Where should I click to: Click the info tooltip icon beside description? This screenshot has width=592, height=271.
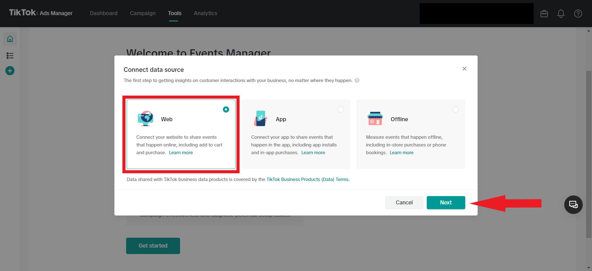[x=357, y=80]
